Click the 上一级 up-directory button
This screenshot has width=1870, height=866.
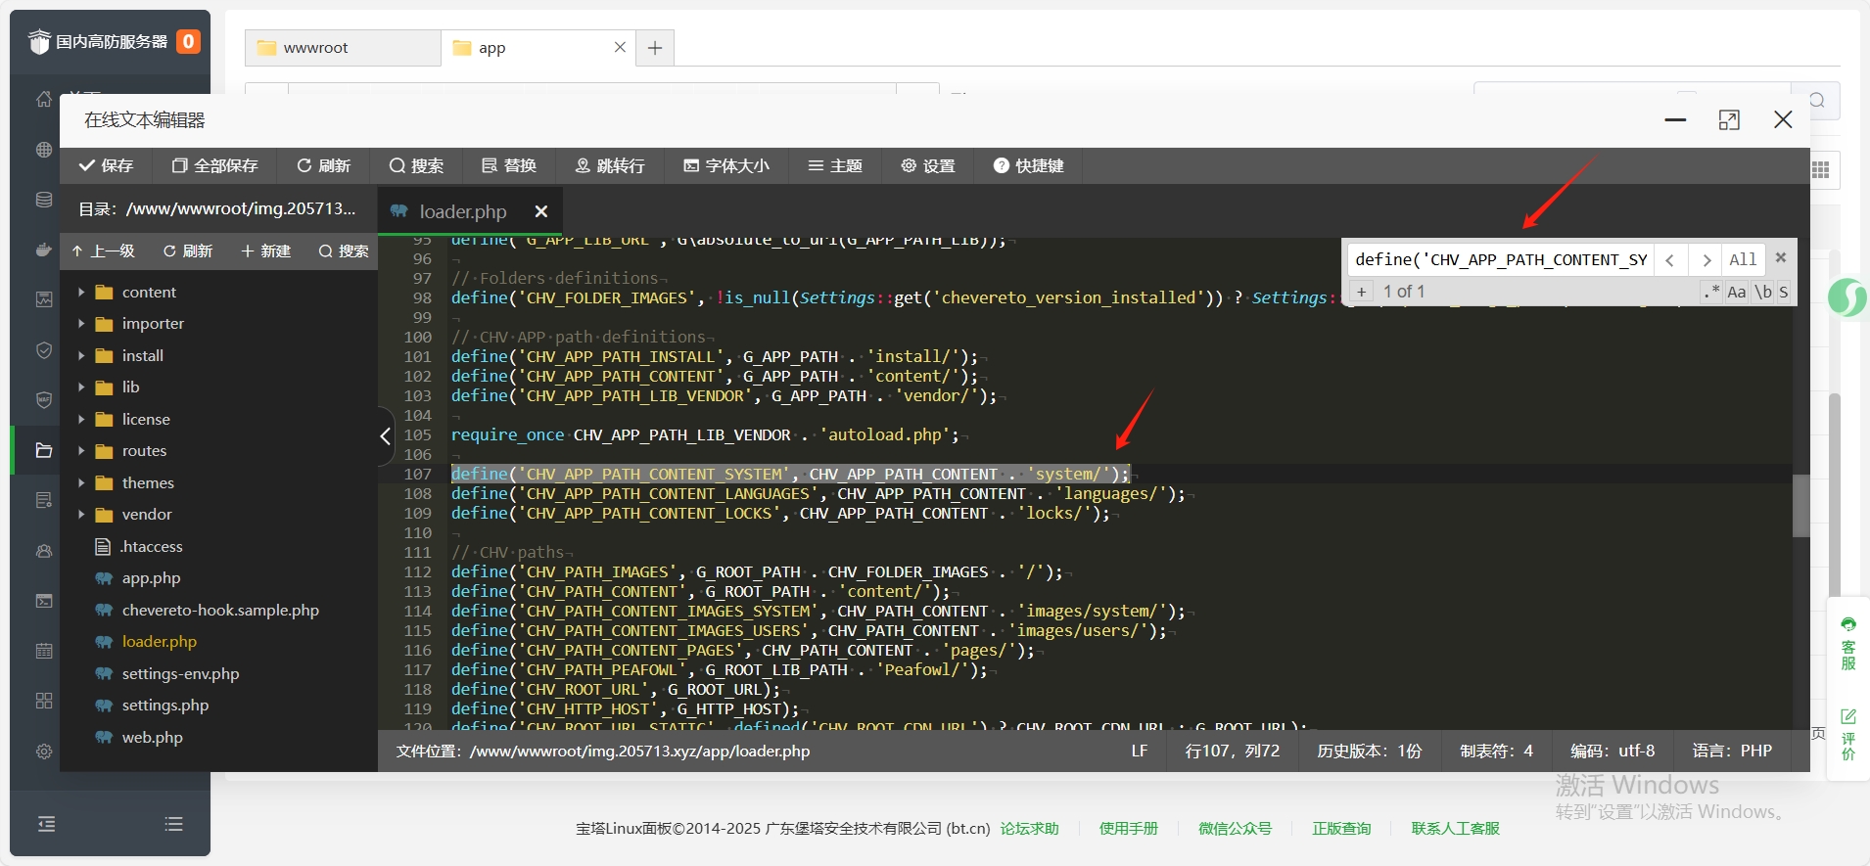103,251
